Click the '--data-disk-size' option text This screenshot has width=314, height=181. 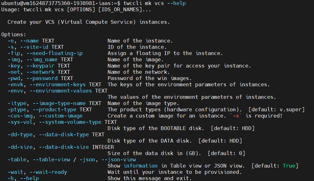(x=64, y=147)
